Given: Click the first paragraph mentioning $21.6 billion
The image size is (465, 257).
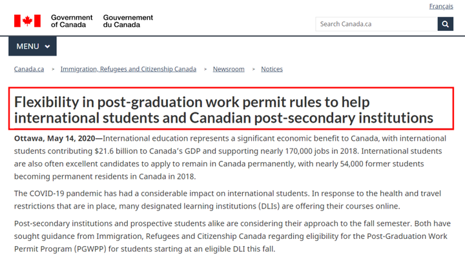Looking at the screenshot, I should tap(230, 158).
